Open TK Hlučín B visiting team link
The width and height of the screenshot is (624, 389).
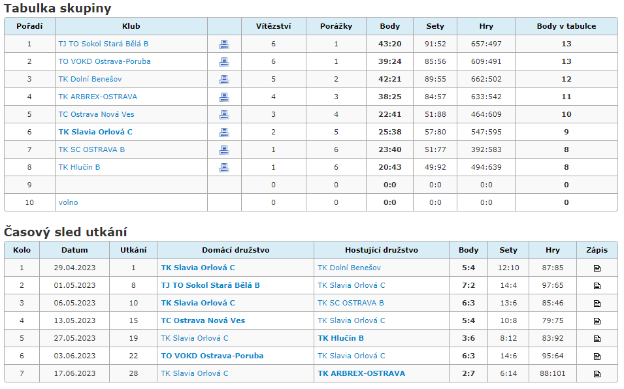coord(340,338)
